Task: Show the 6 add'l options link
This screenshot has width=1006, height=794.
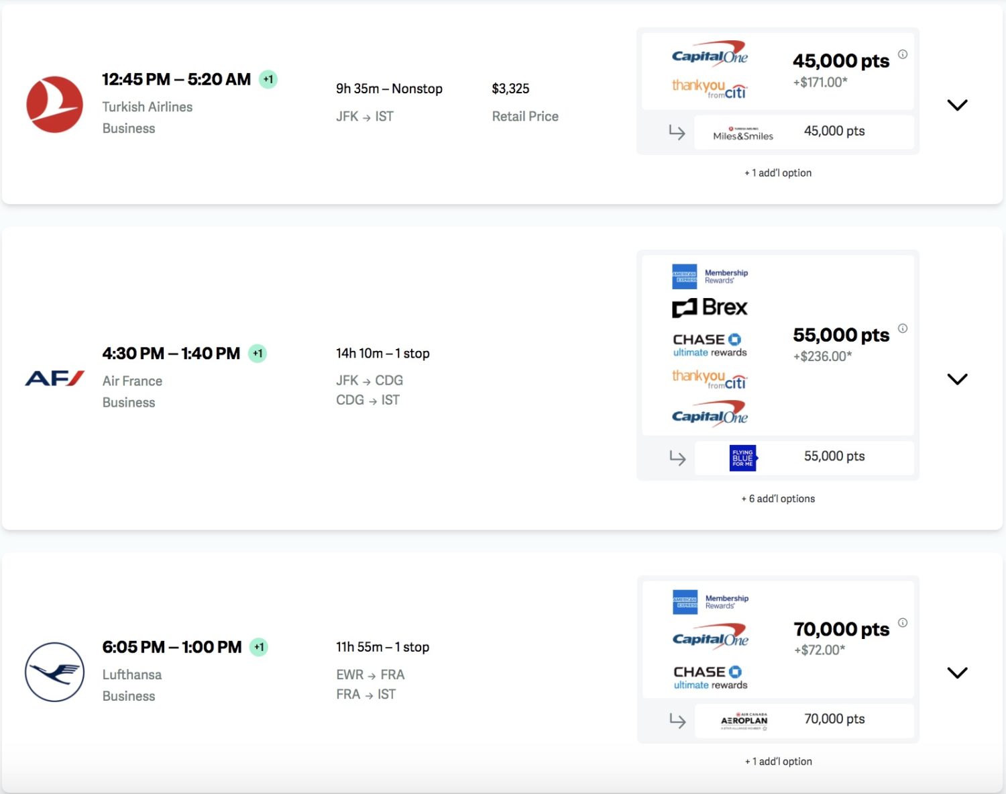Action: tap(778, 499)
